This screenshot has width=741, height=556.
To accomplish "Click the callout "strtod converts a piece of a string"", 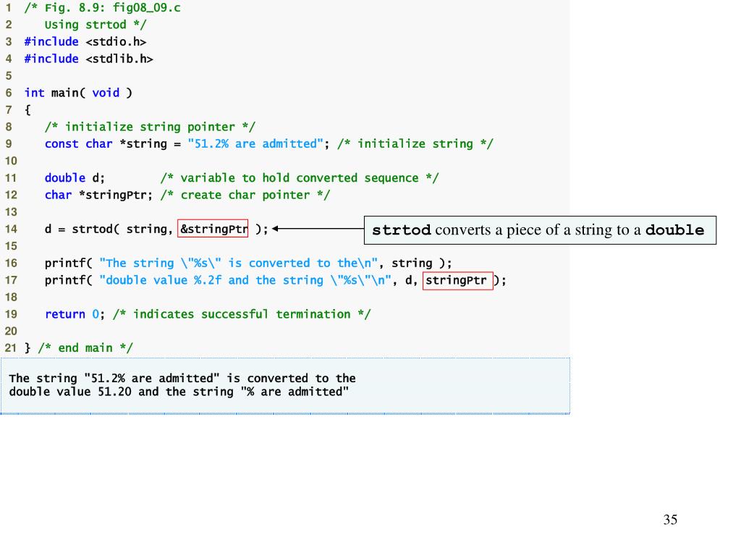I will (540, 230).
